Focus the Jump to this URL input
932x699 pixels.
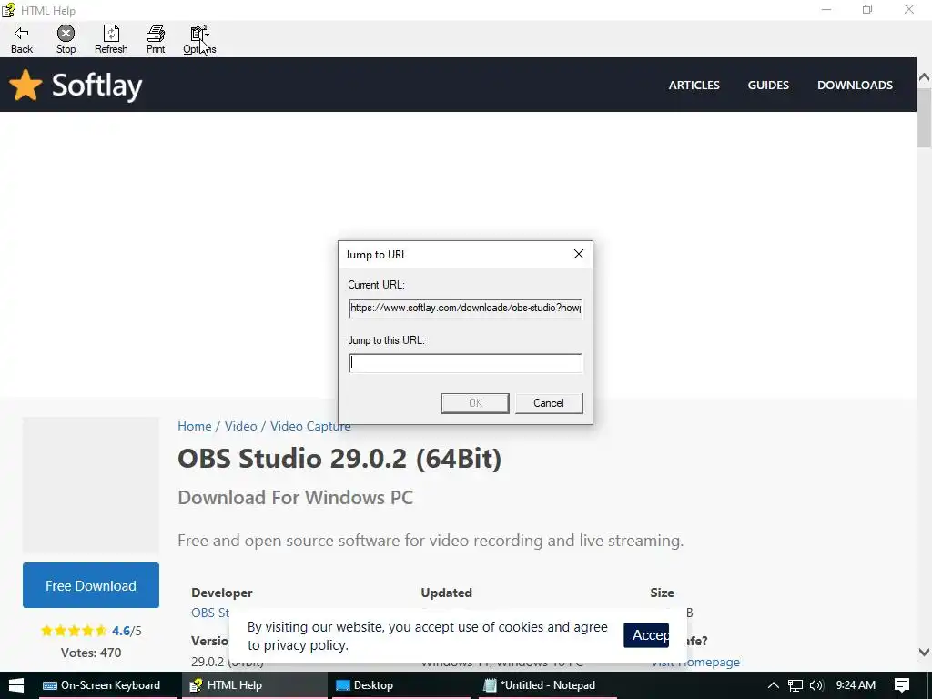pyautogui.click(x=465, y=363)
